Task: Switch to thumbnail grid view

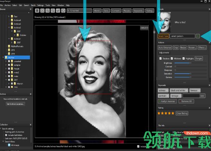Action: pos(37,11)
